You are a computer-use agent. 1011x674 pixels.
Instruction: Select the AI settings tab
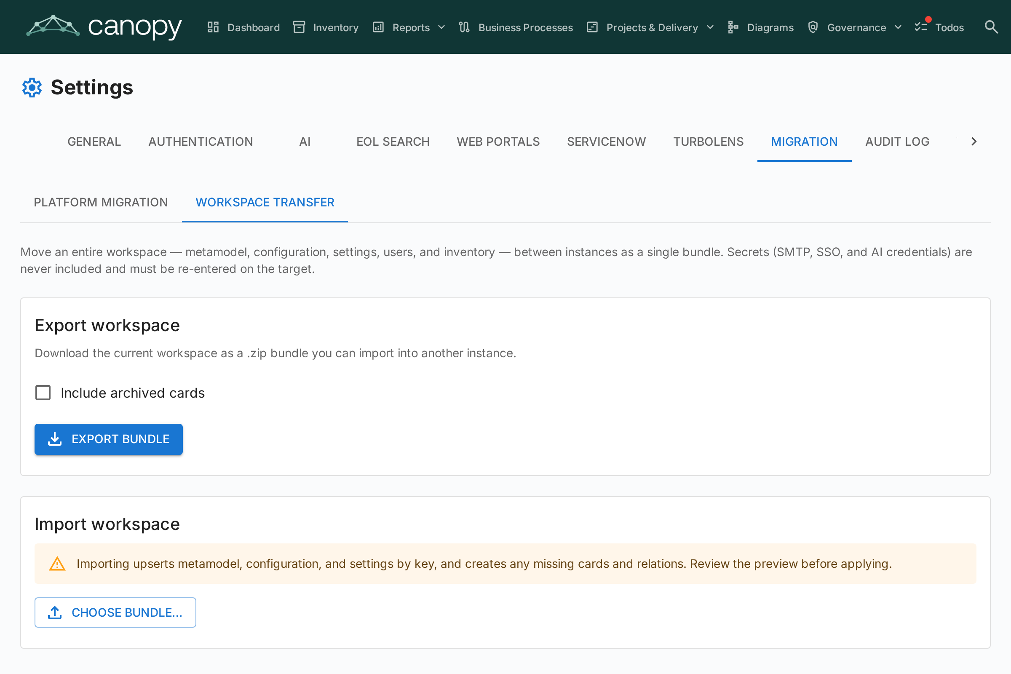[x=305, y=142]
